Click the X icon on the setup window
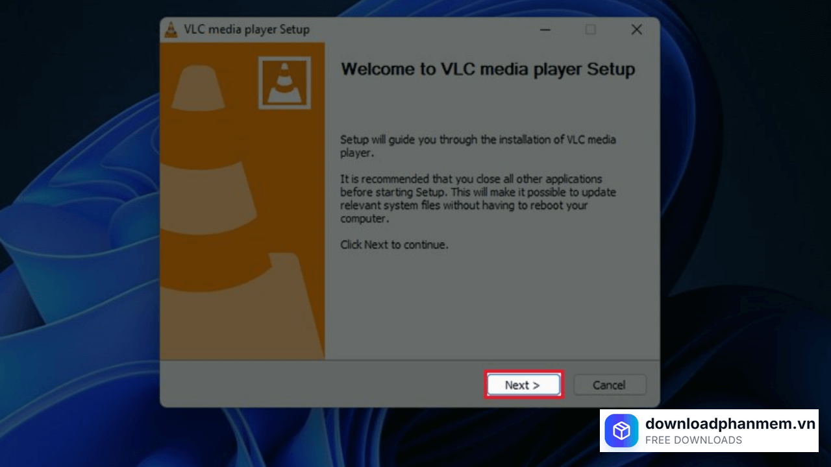The width and height of the screenshot is (831, 467). [636, 29]
